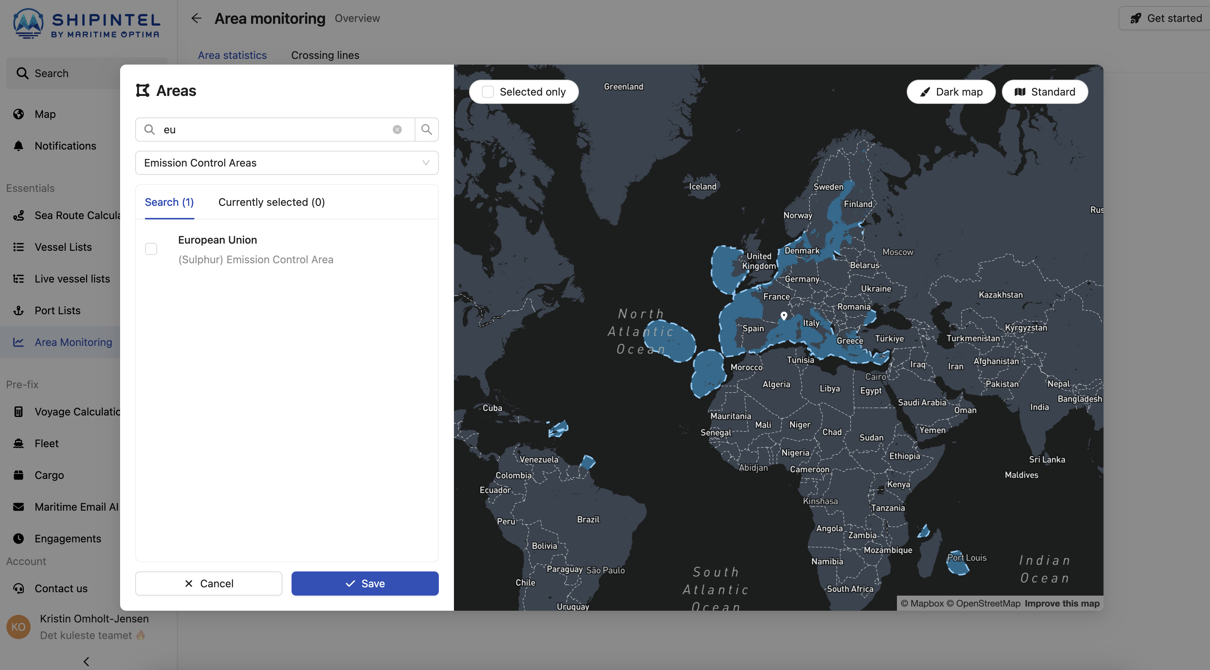Clear the 'eu' search text
Screen dimensions: 1210x670
tap(397, 130)
